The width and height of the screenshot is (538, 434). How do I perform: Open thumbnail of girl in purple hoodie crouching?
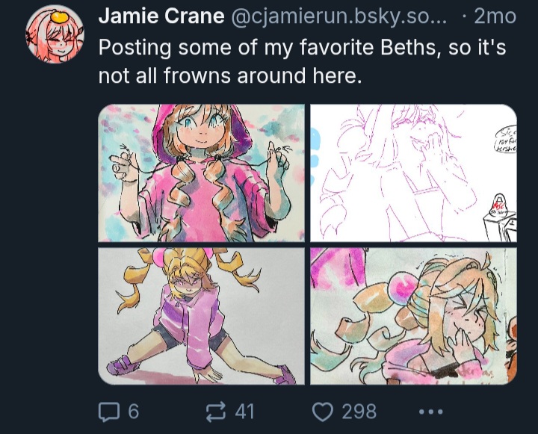click(202, 316)
